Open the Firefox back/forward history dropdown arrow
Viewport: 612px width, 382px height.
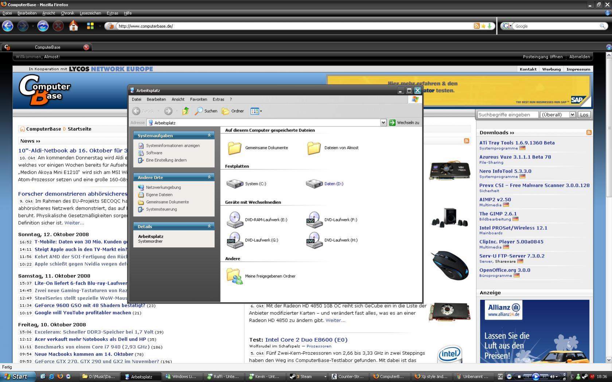point(33,26)
